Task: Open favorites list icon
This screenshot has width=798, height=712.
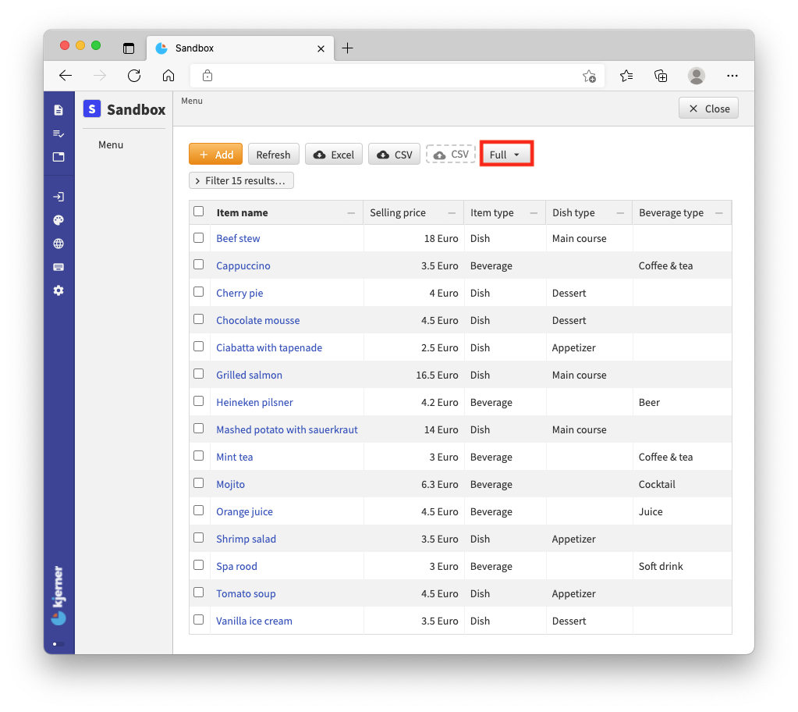Action: point(626,76)
